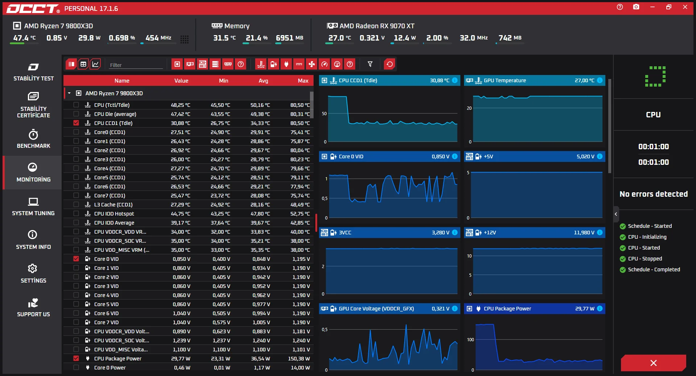Open the Stability Test section
Viewport: 696px width, 376px height.
point(33,72)
